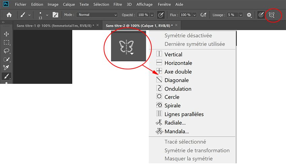Select the Eyedropper tool
Viewport: 286px width, 166px height.
(x=6, y=68)
